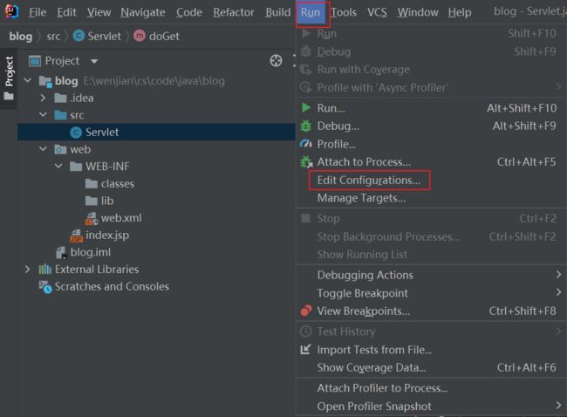This screenshot has width=567, height=417.
Task: Click the Select Opened File target icon
Action: [276, 61]
